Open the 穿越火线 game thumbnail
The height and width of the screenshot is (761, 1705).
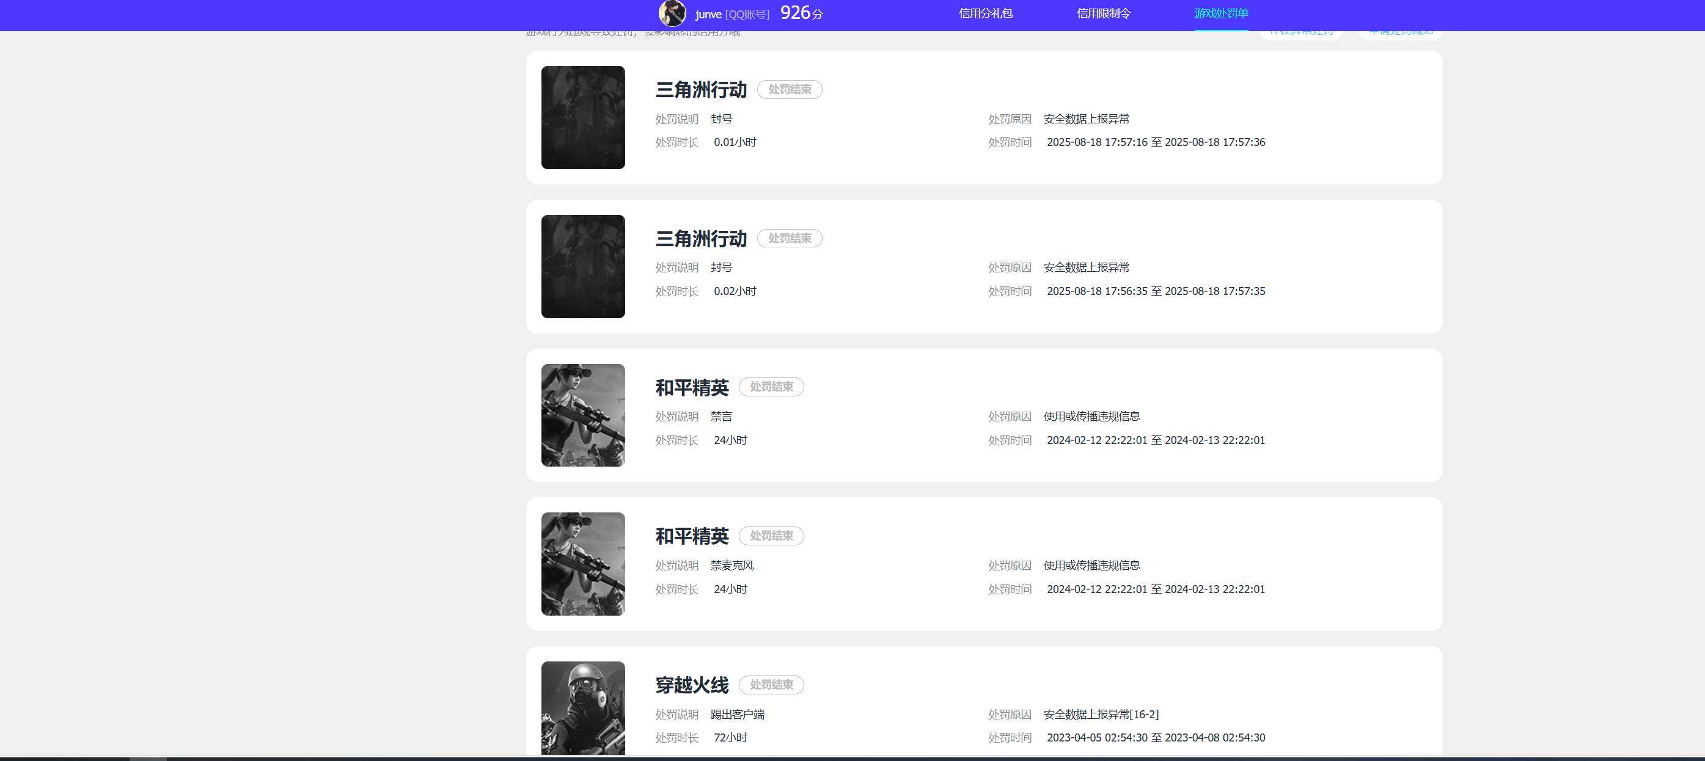[583, 708]
